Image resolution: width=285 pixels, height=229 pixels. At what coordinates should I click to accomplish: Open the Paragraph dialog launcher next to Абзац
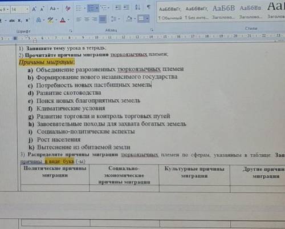click(x=152, y=30)
